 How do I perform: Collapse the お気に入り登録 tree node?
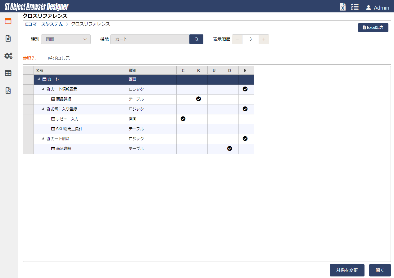(x=43, y=109)
